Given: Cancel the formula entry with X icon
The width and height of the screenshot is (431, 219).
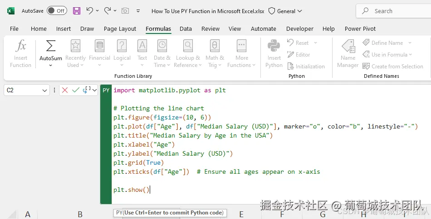Looking at the screenshot, I should (x=65, y=90).
